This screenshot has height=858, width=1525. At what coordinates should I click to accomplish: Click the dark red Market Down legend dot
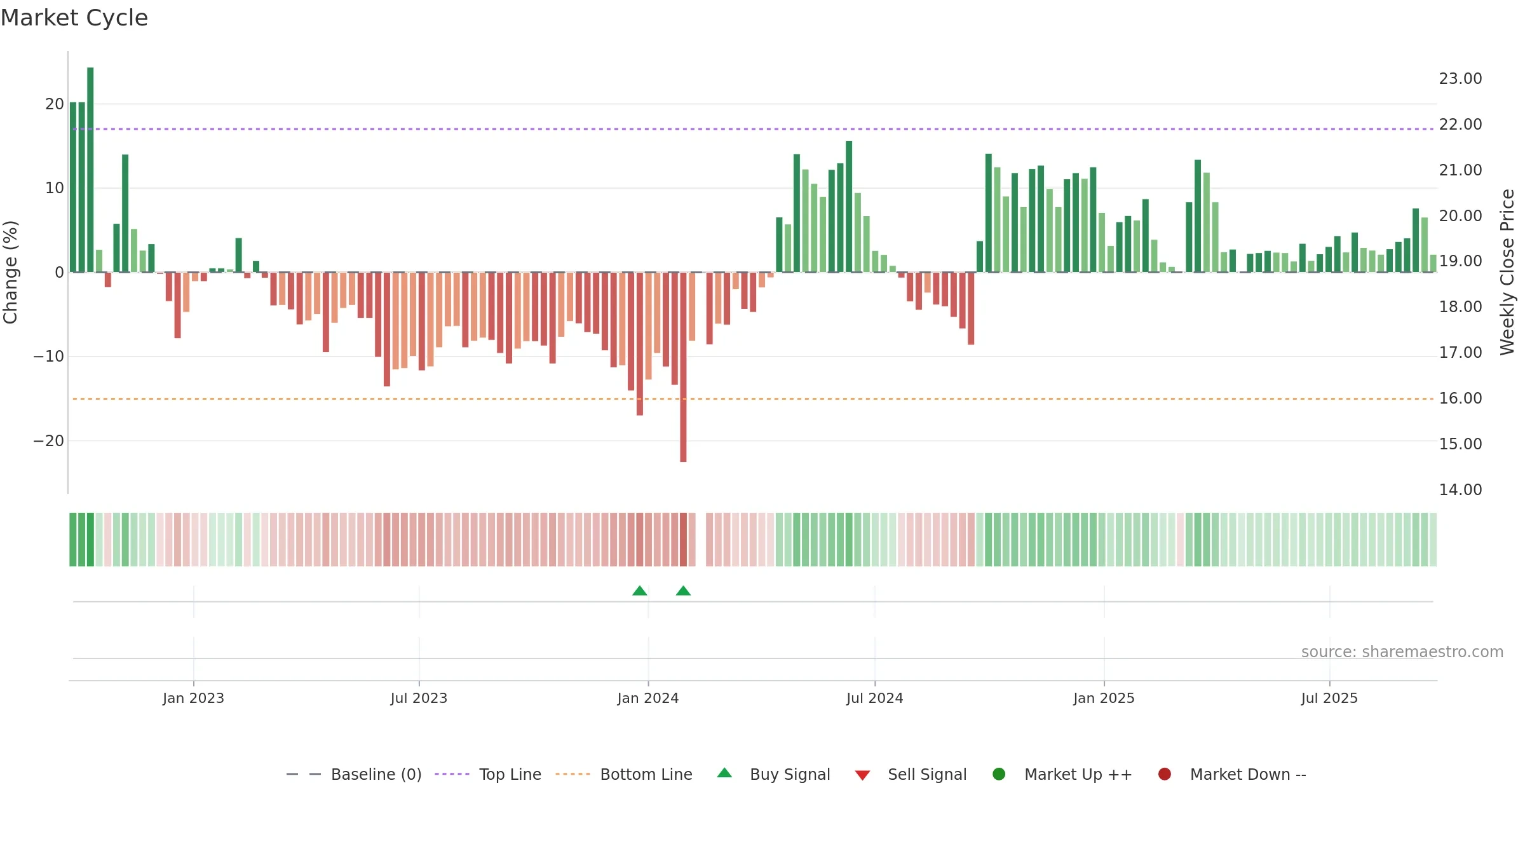click(x=1165, y=773)
